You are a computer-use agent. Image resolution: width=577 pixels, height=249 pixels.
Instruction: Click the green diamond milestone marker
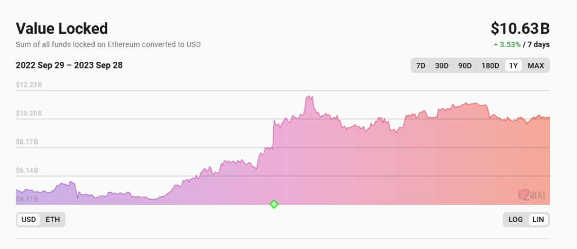tap(274, 204)
